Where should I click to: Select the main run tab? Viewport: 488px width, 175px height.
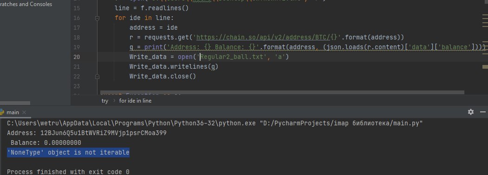pyautogui.click(x=13, y=112)
